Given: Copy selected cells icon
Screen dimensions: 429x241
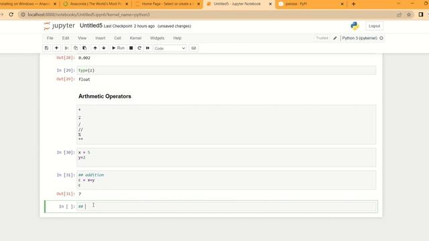Looking at the screenshot, I should [x=76, y=48].
